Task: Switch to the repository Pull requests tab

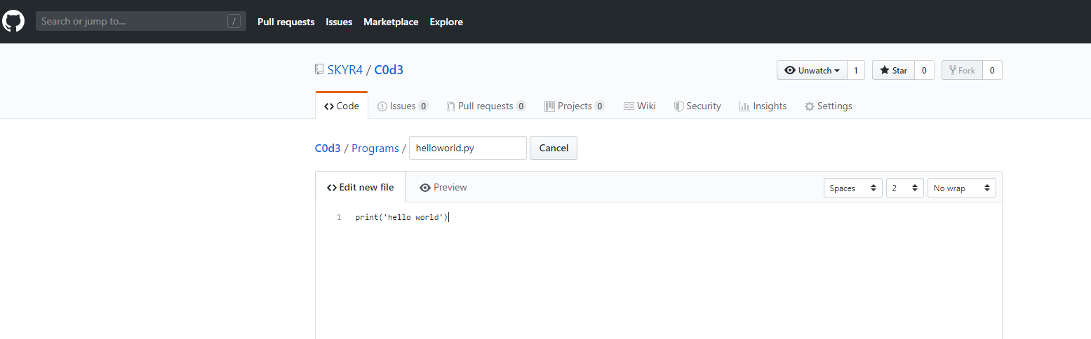Action: [486, 106]
